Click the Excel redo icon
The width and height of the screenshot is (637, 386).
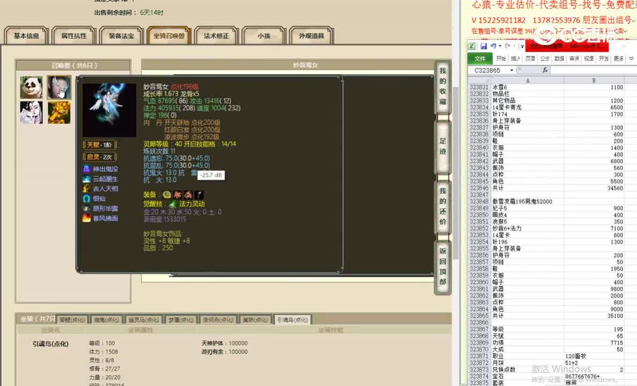click(x=507, y=46)
